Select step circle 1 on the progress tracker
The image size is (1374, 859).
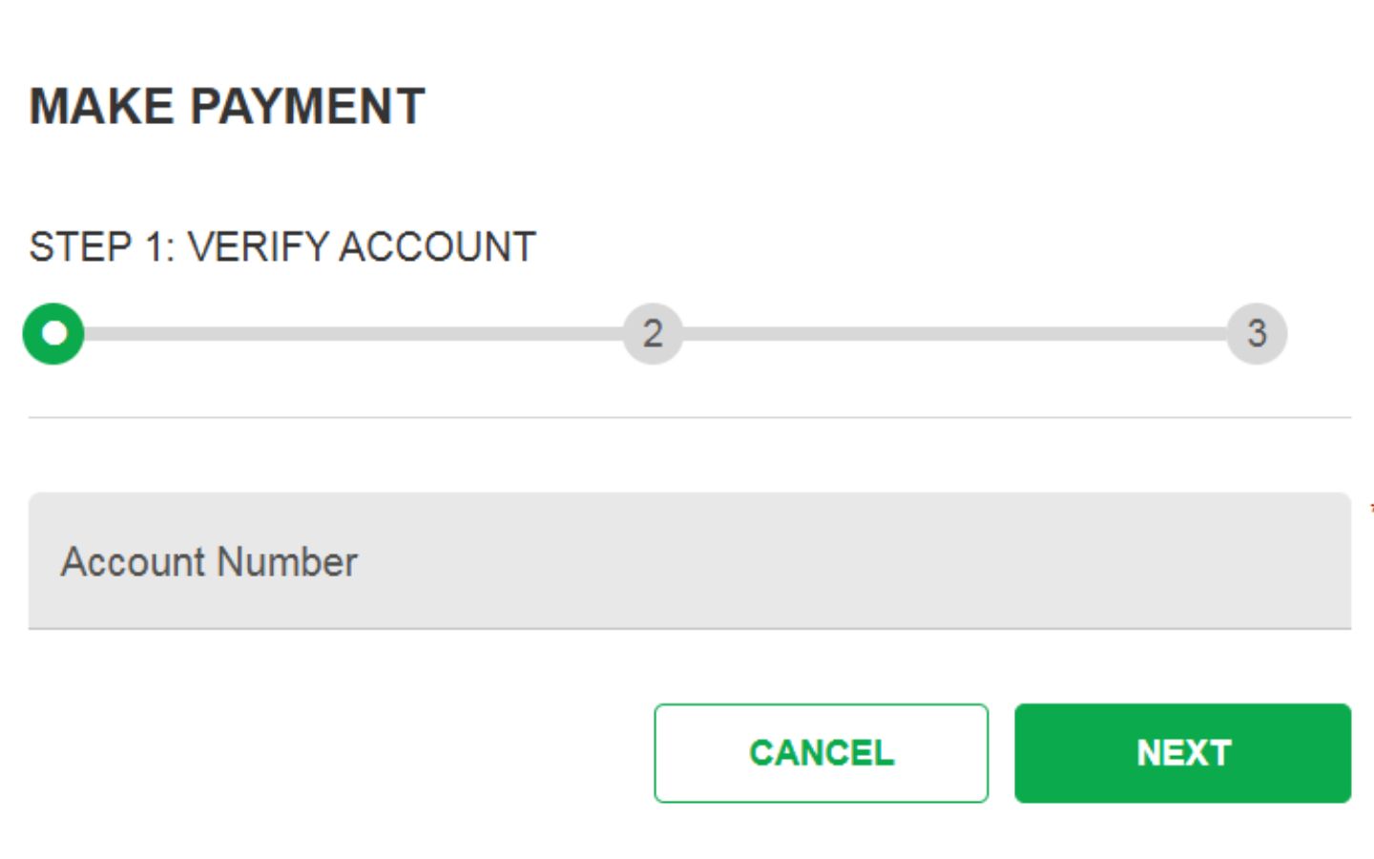point(54,333)
